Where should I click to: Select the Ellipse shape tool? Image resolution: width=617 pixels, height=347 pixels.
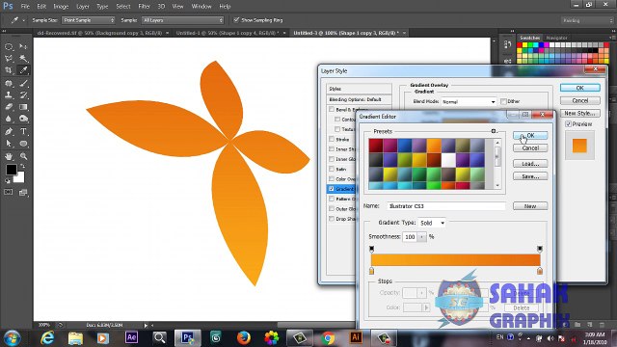tap(23, 144)
